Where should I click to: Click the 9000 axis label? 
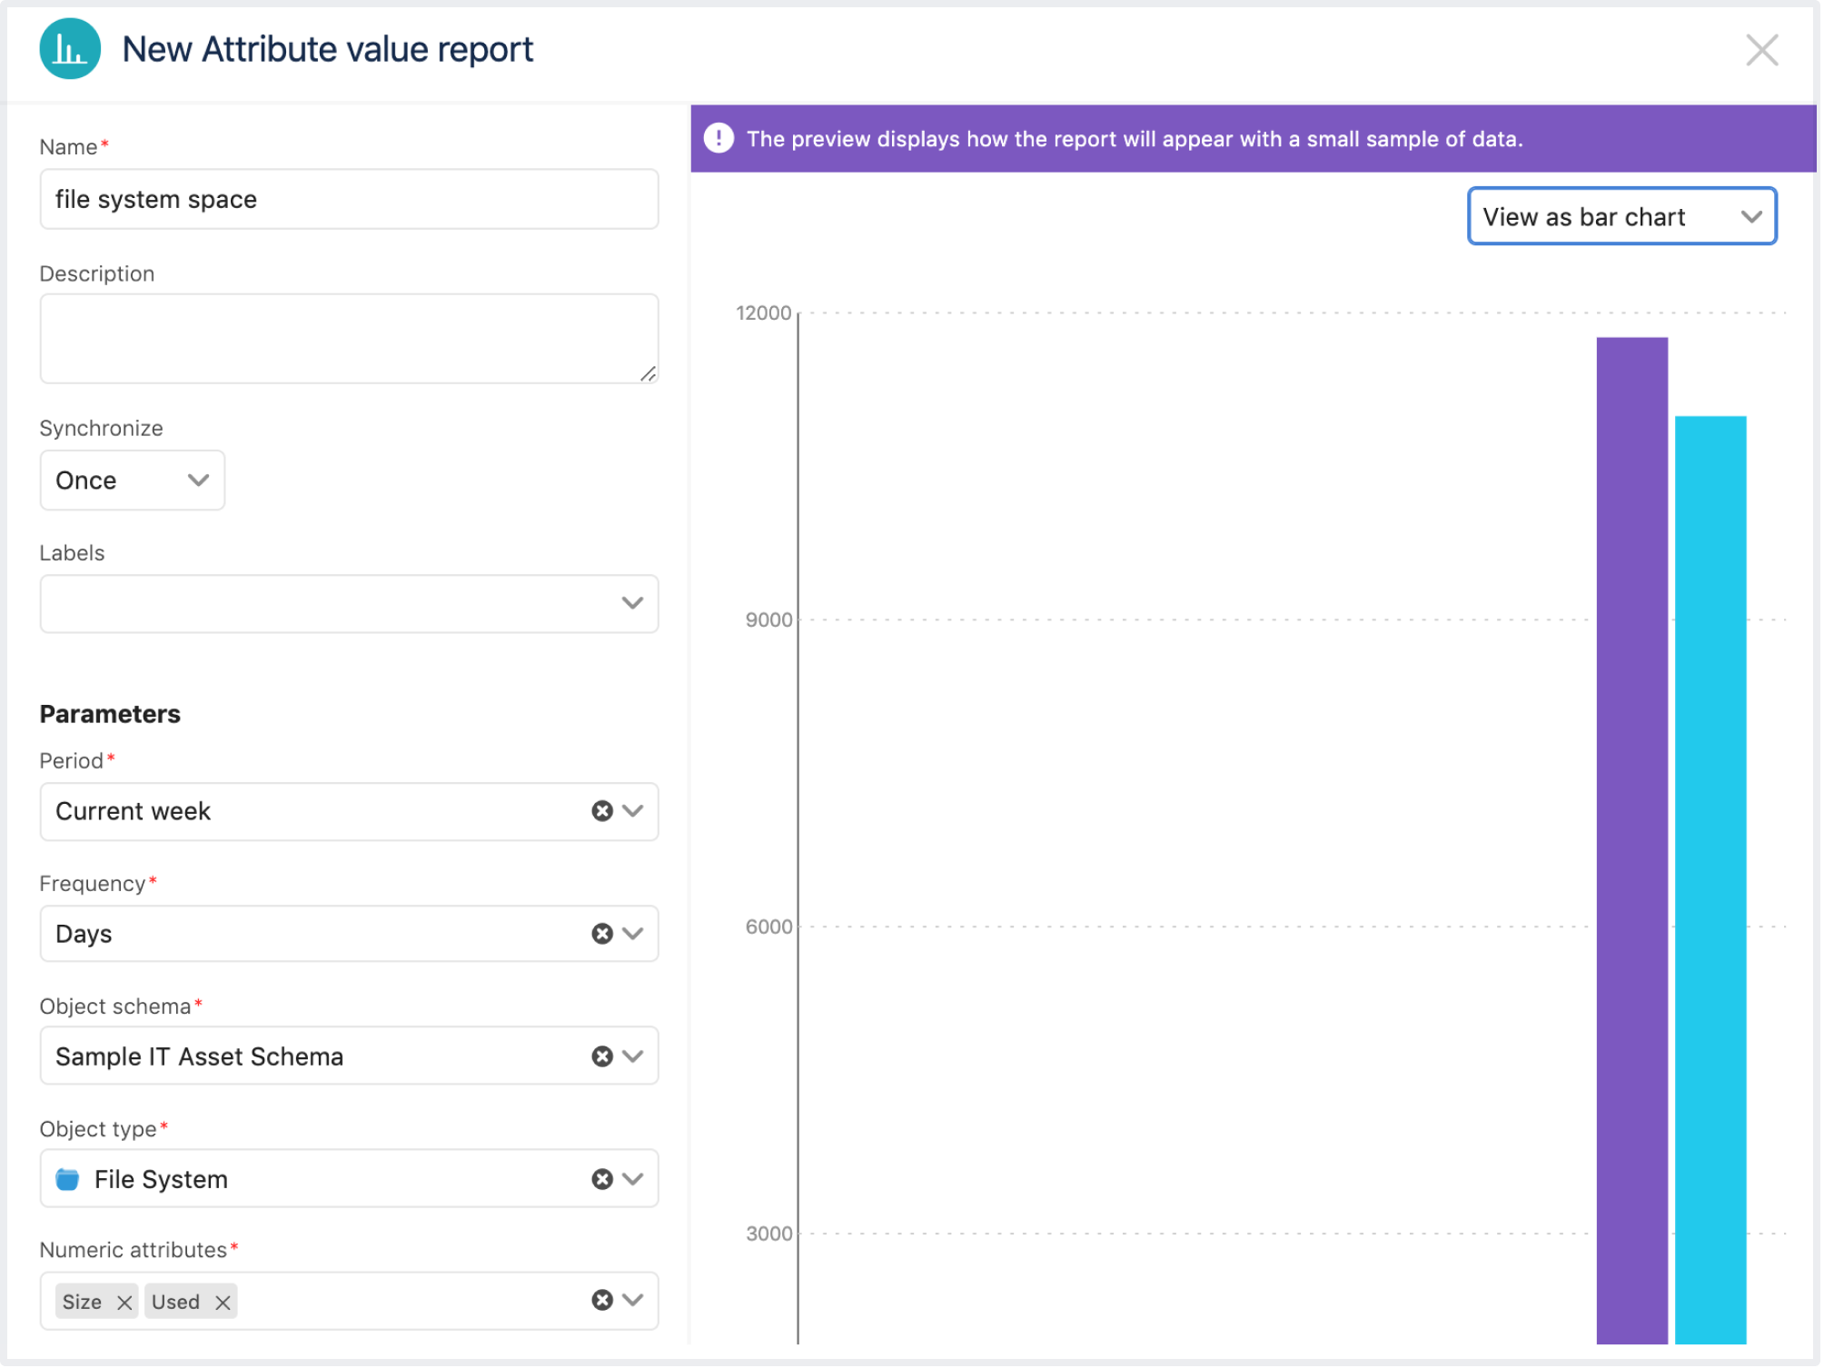(x=770, y=620)
